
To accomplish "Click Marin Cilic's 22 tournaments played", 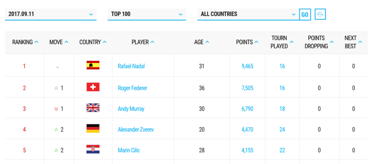I will tap(282, 150).
